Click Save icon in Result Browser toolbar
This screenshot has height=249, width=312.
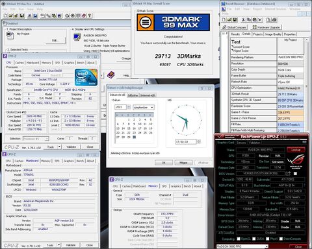(x=235, y=20)
